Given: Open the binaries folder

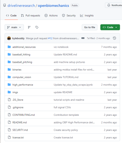Looking at the screenshot, I should pos(17,70).
